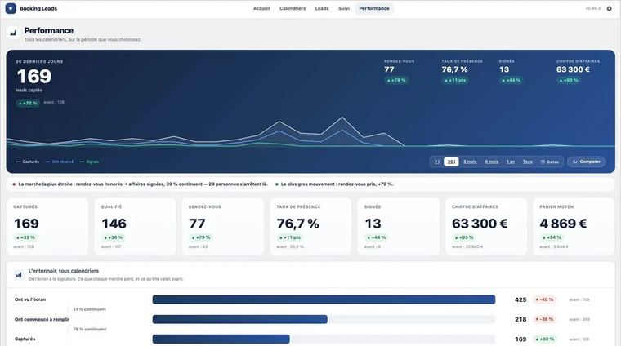Click the Ont vu l'écran funnel bar
The image size is (621, 346).
tap(324, 299)
